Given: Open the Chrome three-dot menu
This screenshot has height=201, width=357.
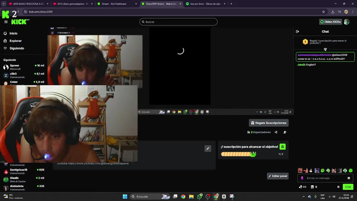Looking at the screenshot, I should [353, 12].
